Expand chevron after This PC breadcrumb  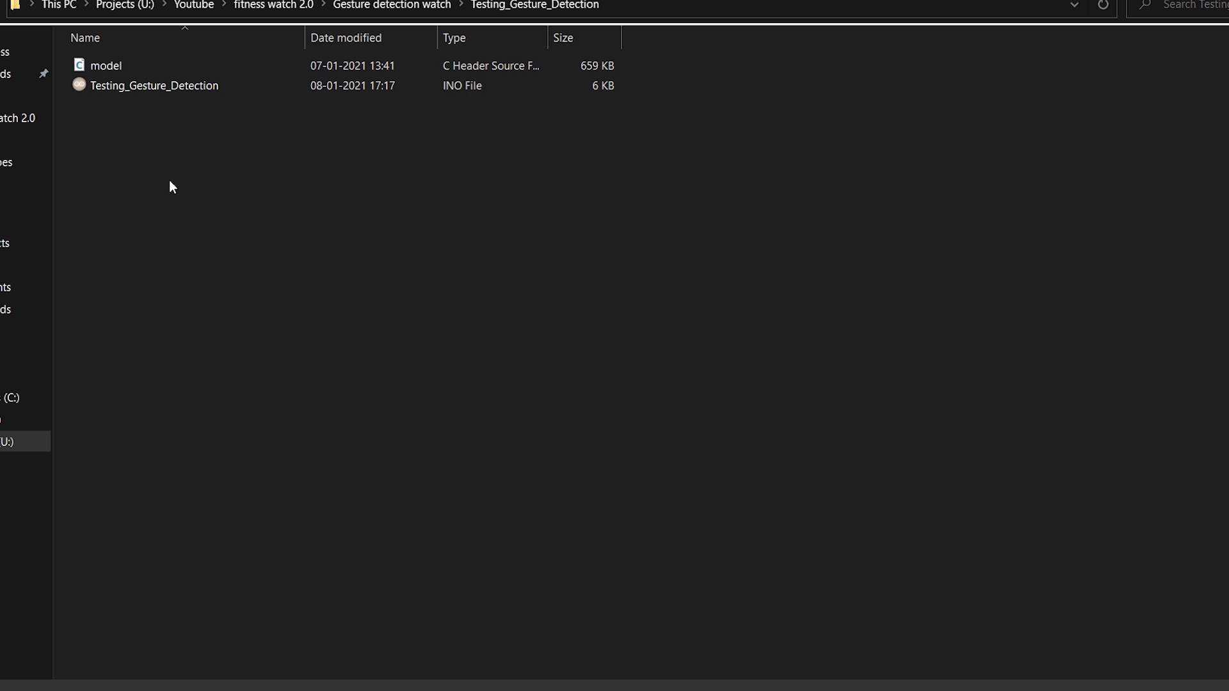pyautogui.click(x=86, y=4)
